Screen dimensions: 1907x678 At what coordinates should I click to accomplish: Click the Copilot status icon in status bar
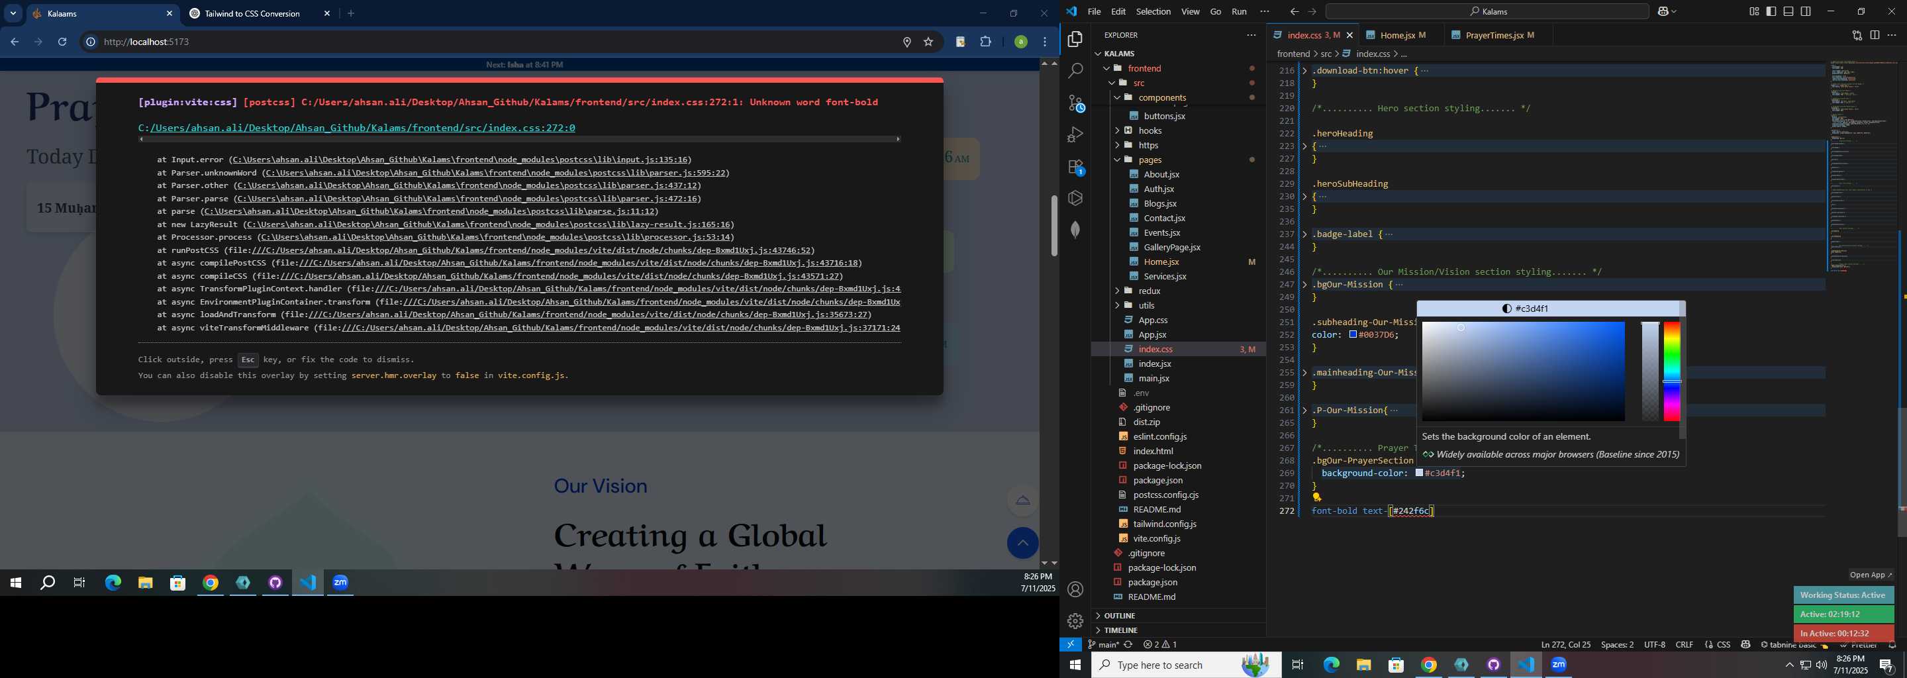pos(1745,645)
